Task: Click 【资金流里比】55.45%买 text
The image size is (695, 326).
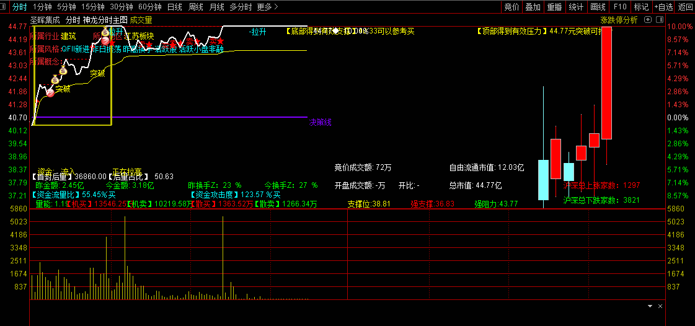Action: [73, 195]
